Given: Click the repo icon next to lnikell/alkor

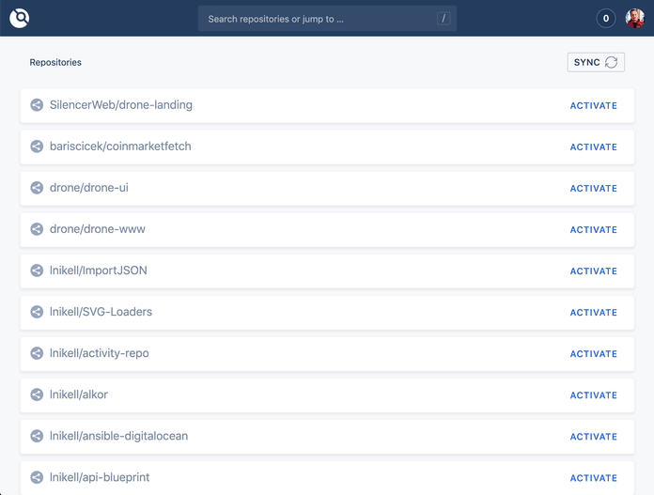Looking at the screenshot, I should coord(37,394).
